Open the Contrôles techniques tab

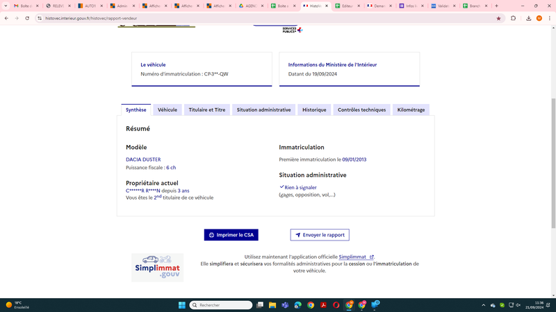tap(361, 110)
